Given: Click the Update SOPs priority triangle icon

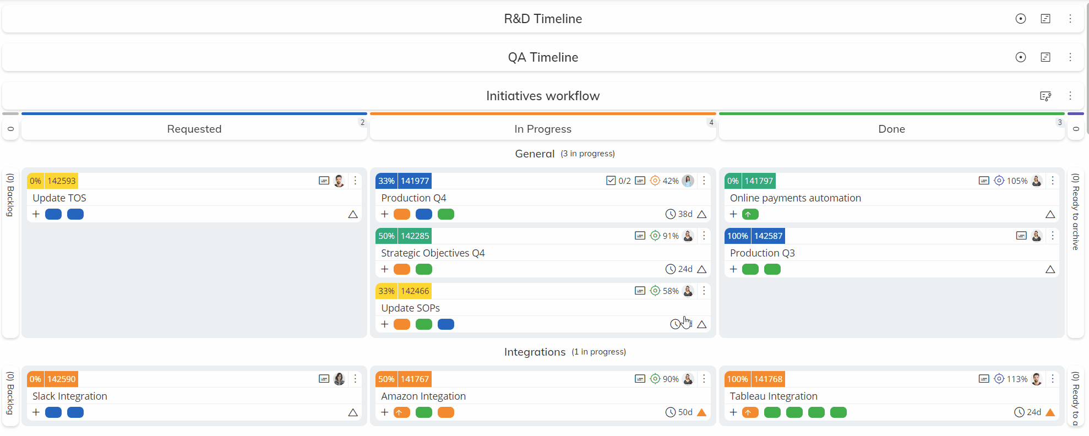Looking at the screenshot, I should 701,324.
